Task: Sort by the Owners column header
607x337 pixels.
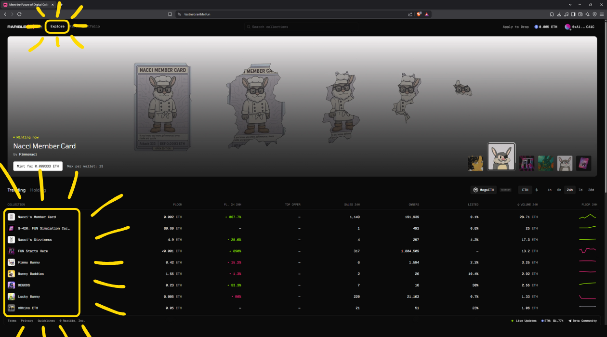Action: (x=414, y=205)
